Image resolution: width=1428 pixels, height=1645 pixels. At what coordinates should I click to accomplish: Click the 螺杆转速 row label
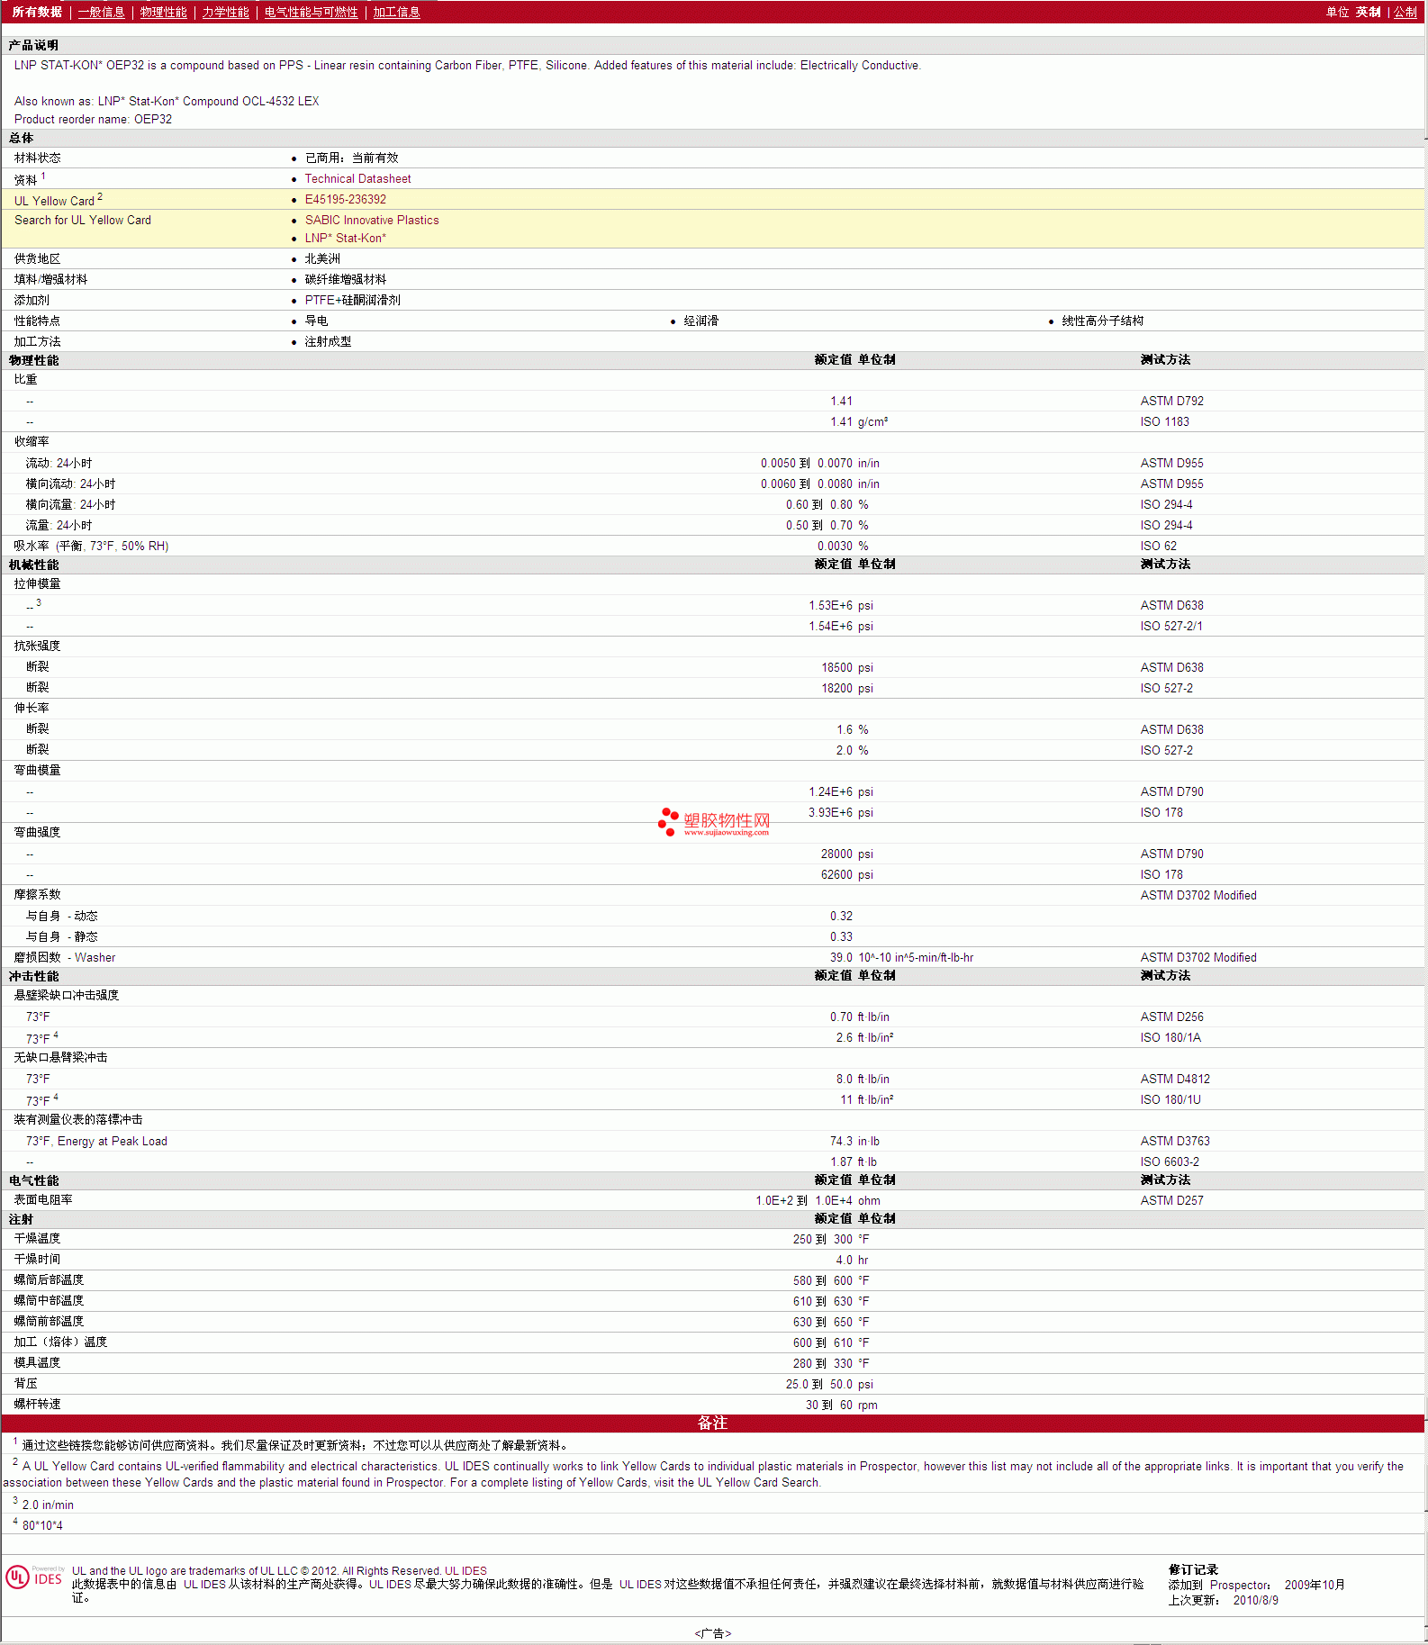point(37,1405)
